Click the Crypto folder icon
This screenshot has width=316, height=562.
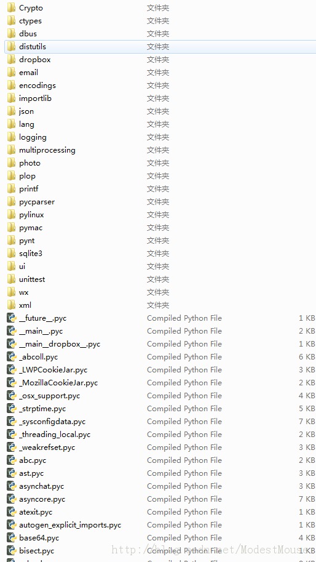(11, 7)
